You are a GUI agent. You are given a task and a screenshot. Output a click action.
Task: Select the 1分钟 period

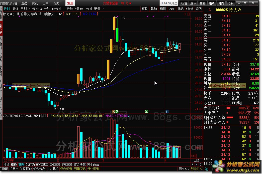88,9
